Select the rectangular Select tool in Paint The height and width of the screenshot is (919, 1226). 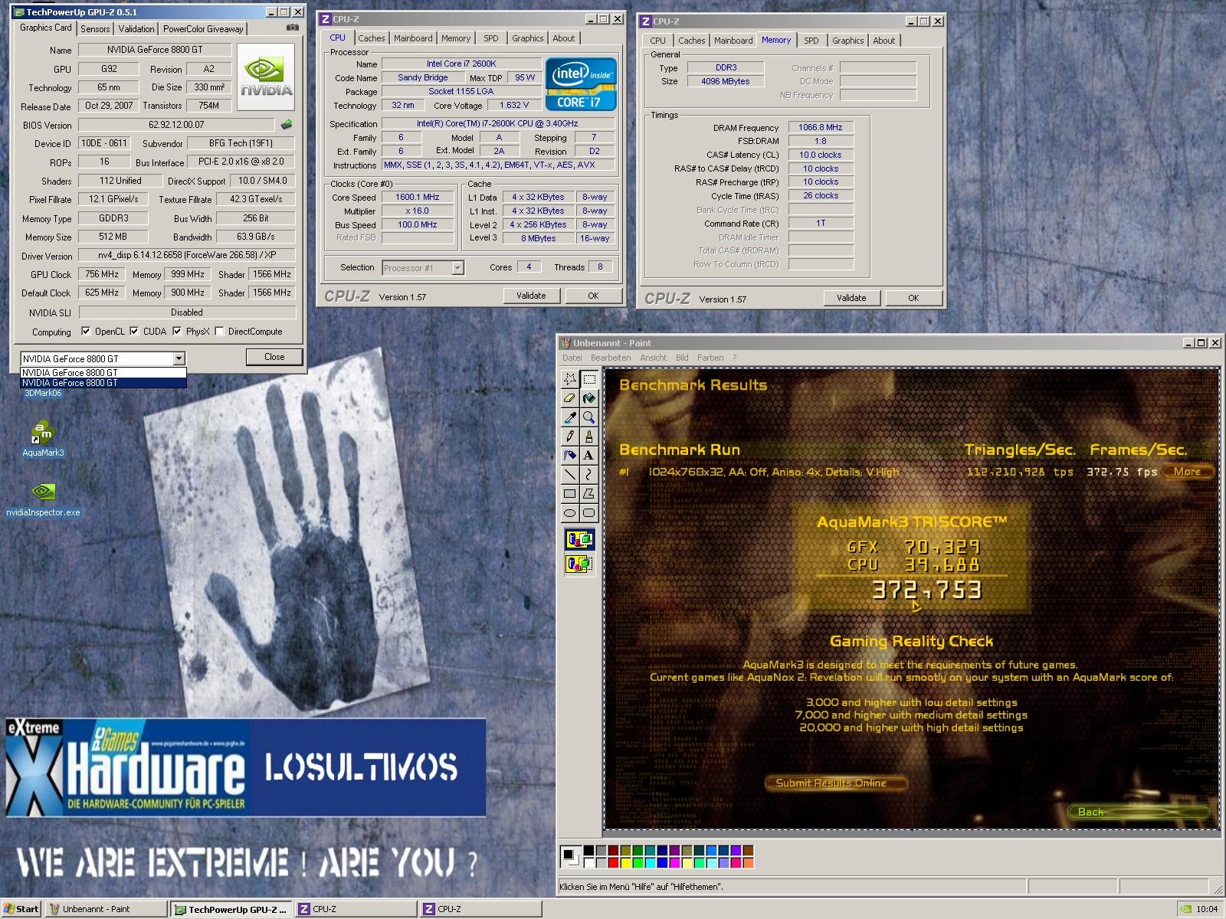tap(588, 379)
